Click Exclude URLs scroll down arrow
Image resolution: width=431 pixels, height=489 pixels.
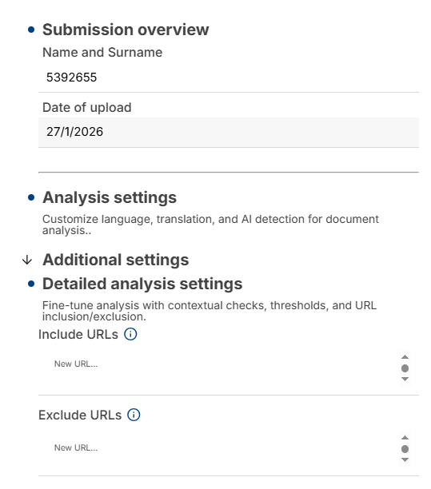(x=405, y=459)
